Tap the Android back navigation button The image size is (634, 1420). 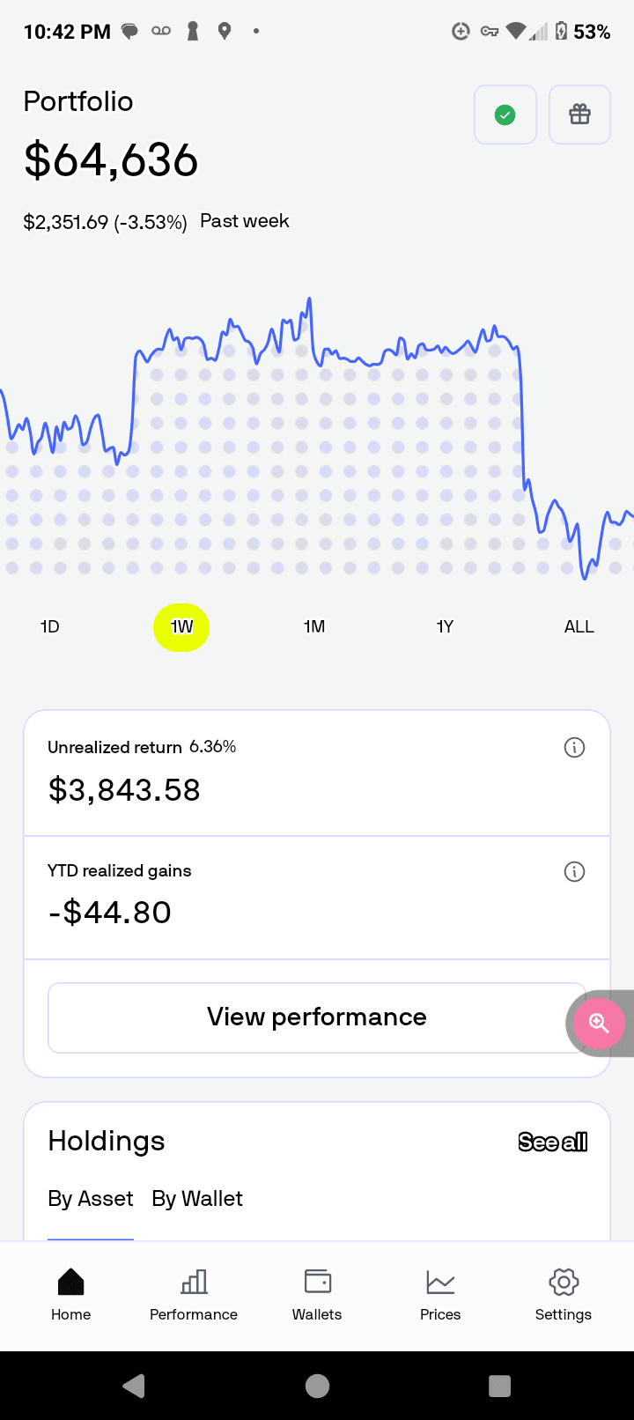[134, 1386]
